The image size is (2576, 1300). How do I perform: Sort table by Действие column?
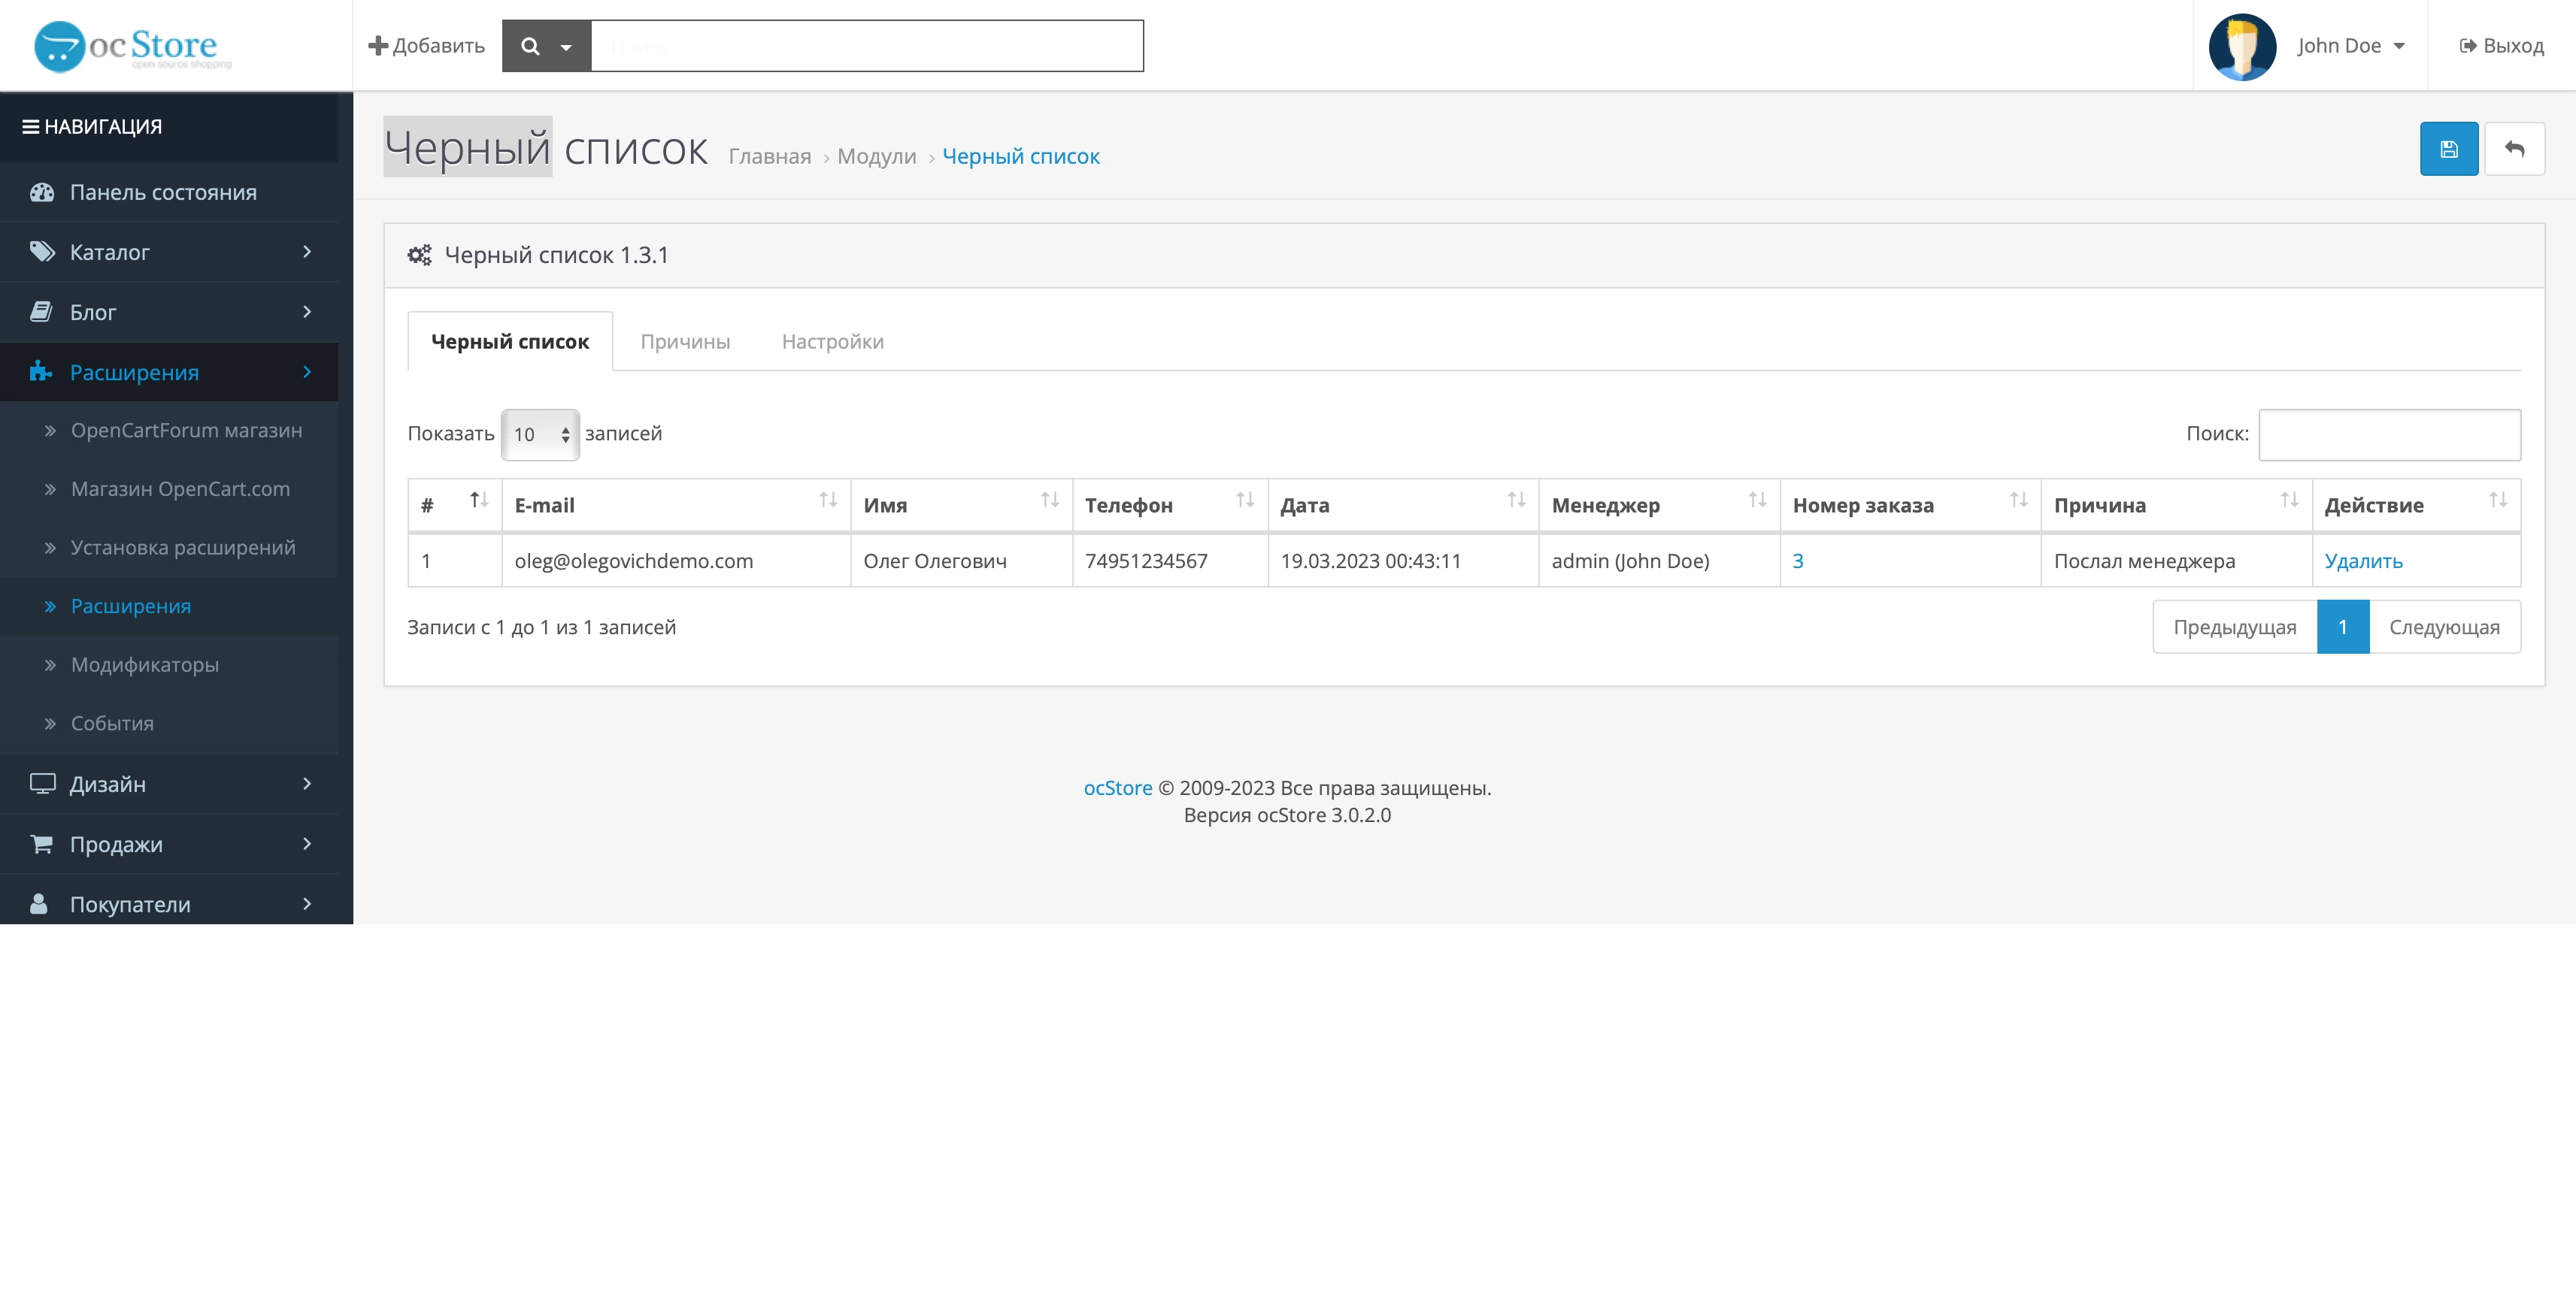point(2416,506)
